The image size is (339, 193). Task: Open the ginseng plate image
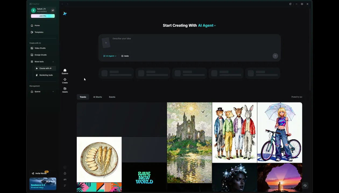[99, 159]
